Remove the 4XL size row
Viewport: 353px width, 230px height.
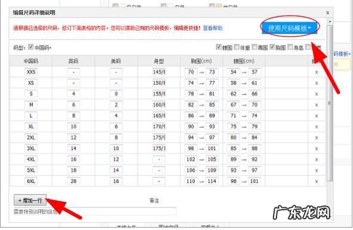tap(317, 160)
